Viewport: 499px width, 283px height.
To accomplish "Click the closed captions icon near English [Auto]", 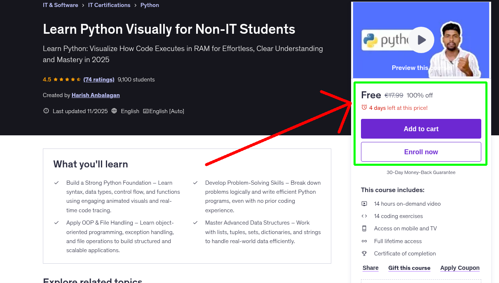I will (145, 111).
